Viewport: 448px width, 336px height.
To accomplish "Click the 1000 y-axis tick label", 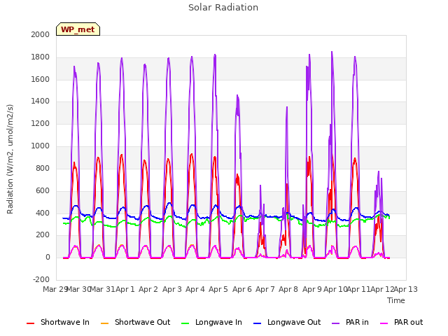I will (x=41, y=146).
